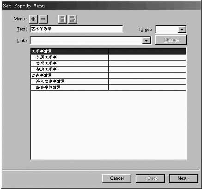
Task: Click the Indent Menu icon
Action: (x=73, y=19)
